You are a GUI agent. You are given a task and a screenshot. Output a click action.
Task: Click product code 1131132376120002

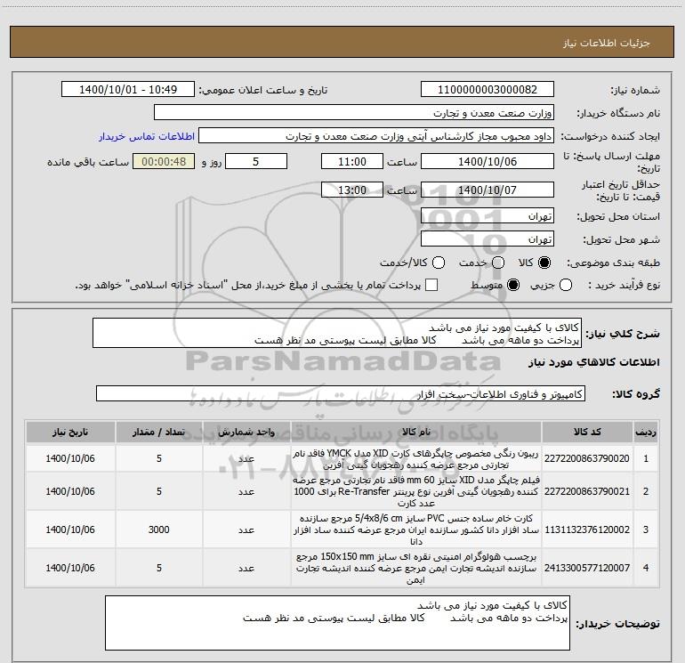587,530
